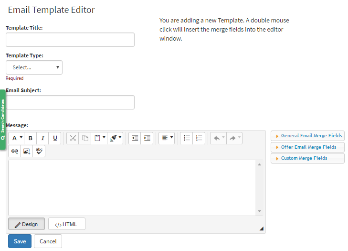
Task: Click the insert hyperlink icon
Action: tap(15, 152)
